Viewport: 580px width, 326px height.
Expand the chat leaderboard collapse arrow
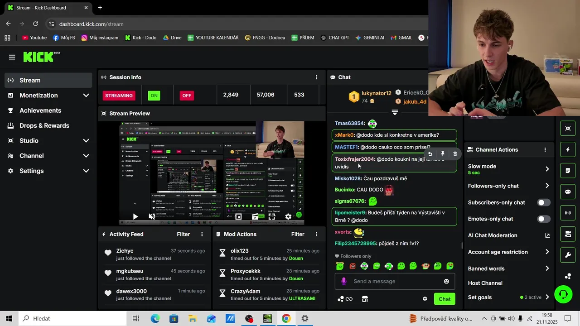[395, 112]
